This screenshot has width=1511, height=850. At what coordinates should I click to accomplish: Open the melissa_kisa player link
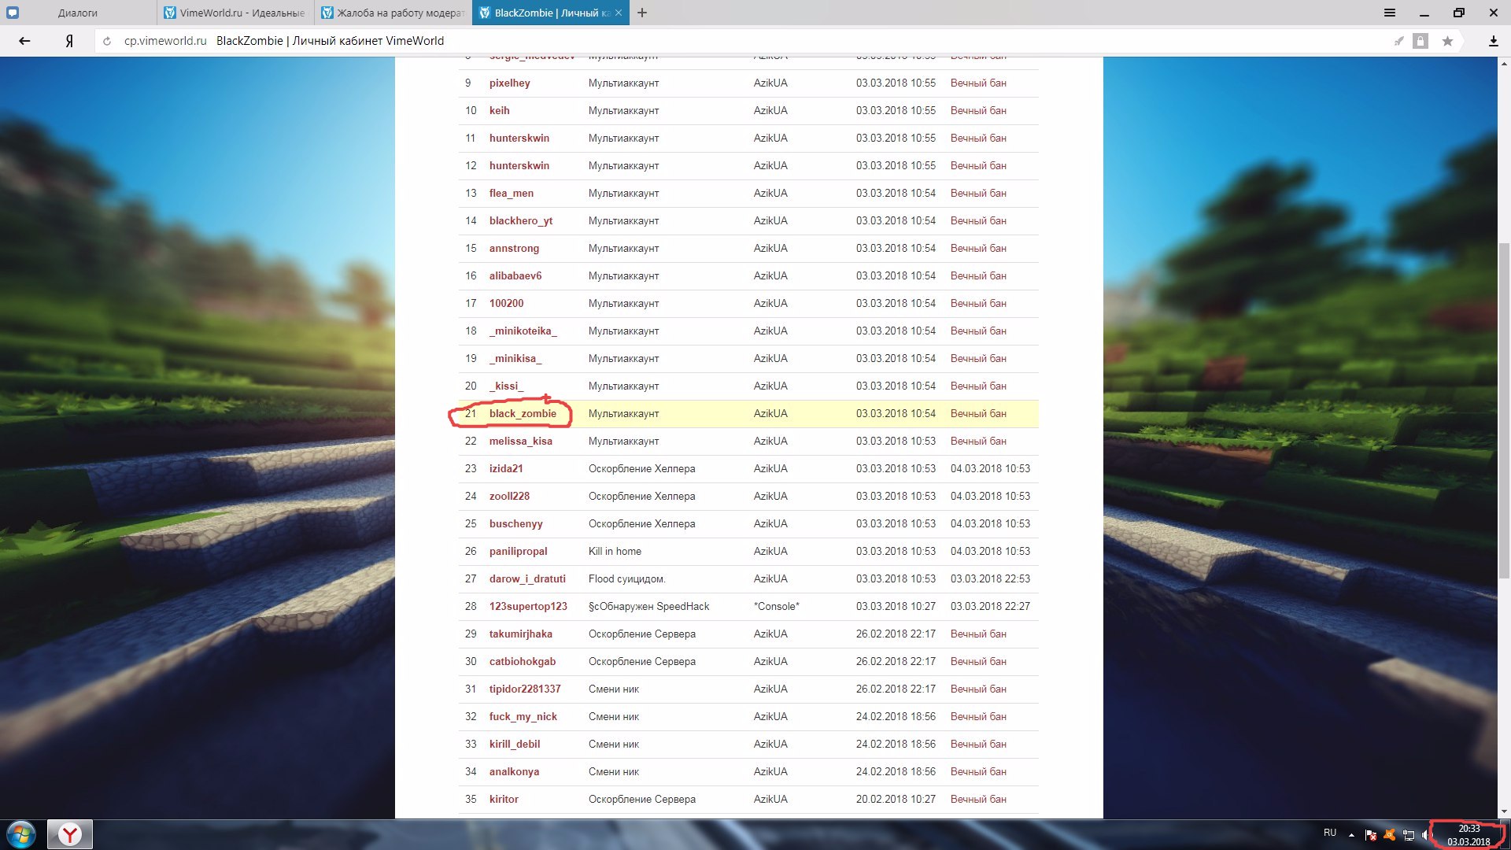pos(520,441)
